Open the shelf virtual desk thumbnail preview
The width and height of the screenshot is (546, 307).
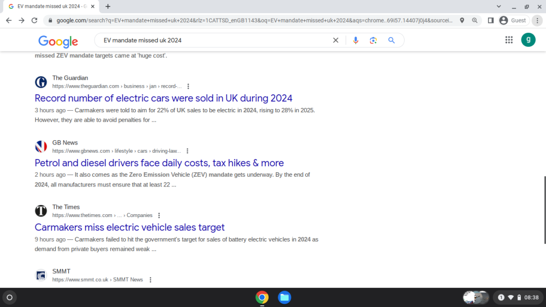coord(476,298)
